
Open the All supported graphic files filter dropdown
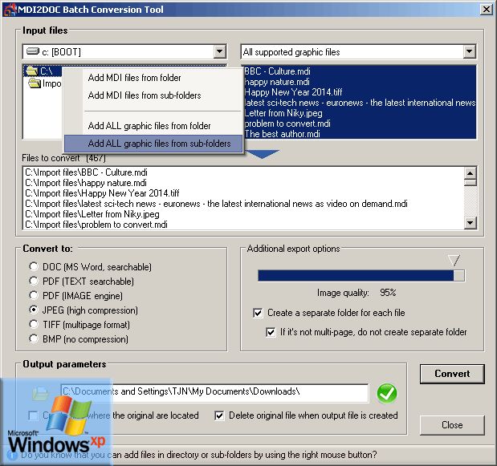[469, 51]
